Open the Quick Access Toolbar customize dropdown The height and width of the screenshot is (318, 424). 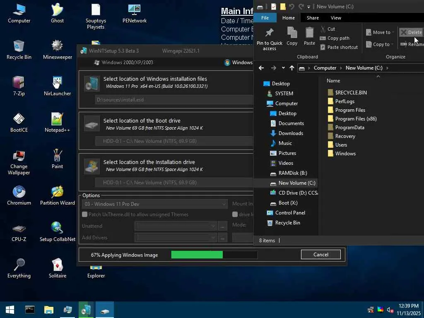pos(308,7)
